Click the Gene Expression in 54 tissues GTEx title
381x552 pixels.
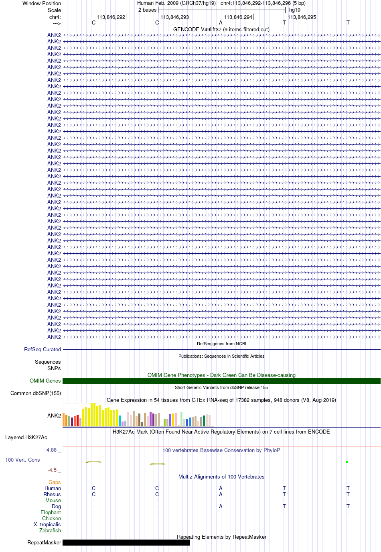point(221,400)
